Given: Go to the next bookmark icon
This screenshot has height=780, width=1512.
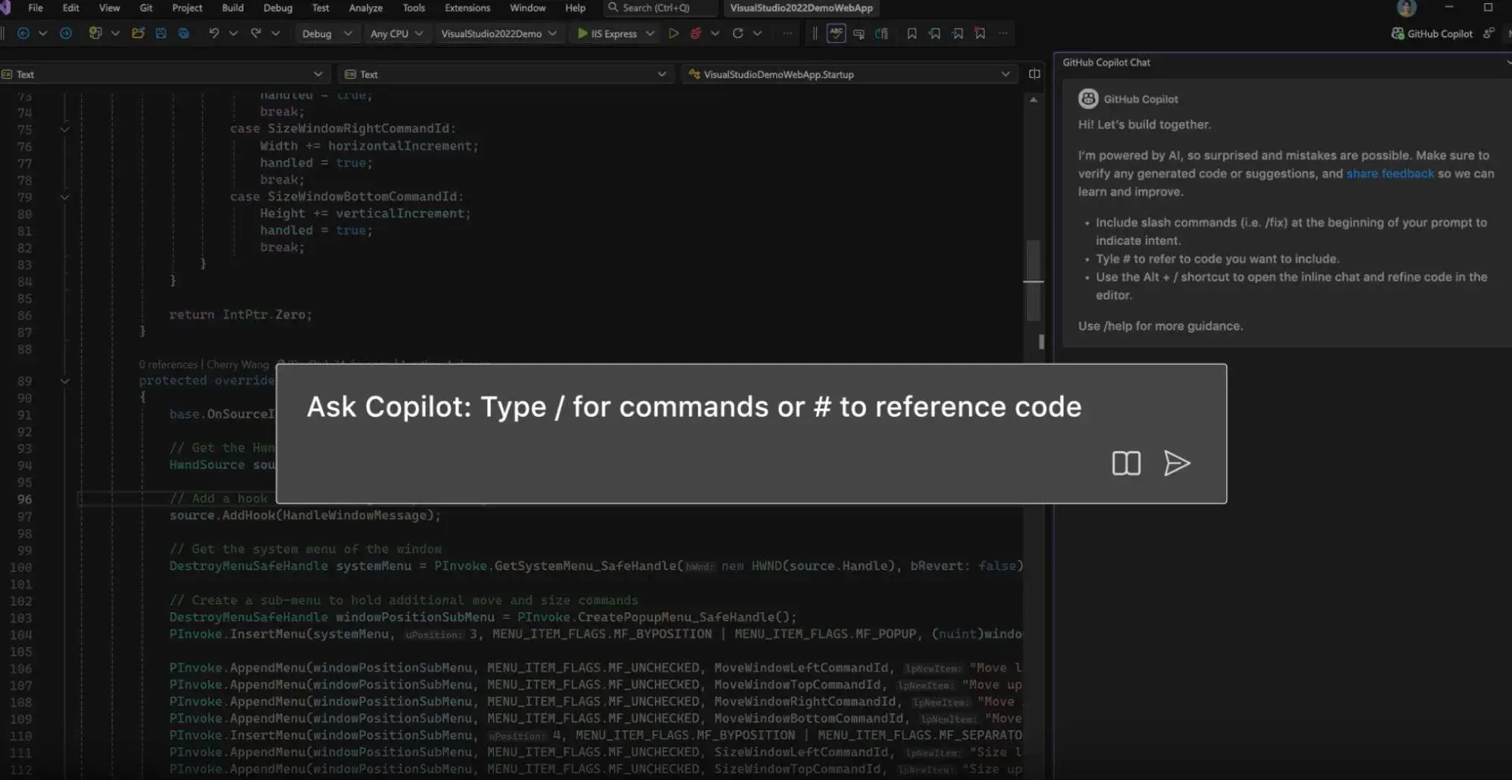Looking at the screenshot, I should coord(958,33).
